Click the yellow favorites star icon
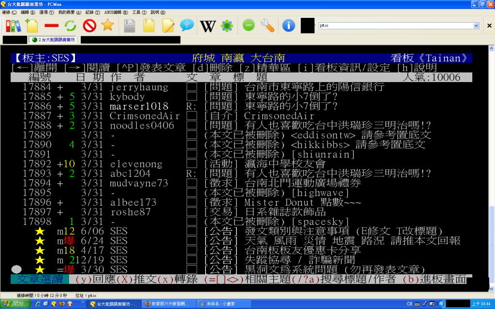The width and height of the screenshot is (495, 309). click(107, 25)
